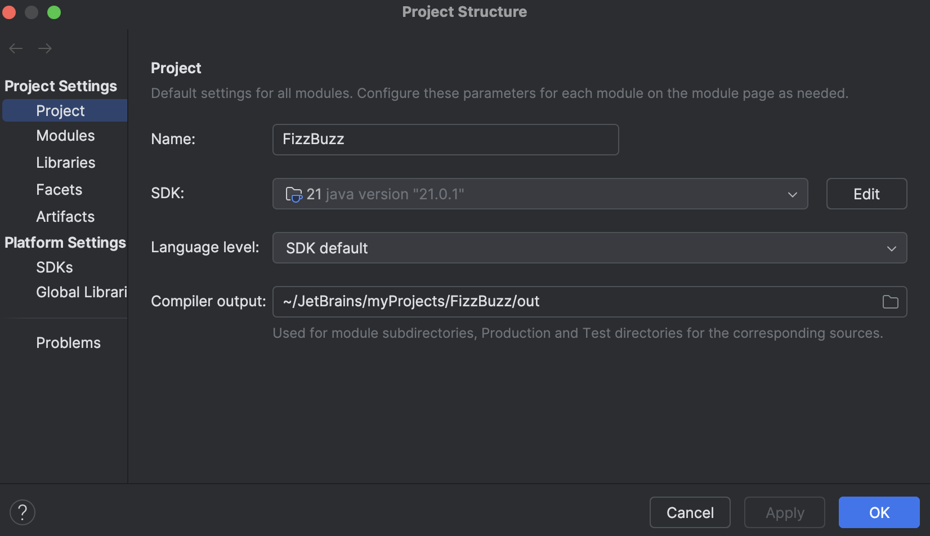This screenshot has width=930, height=536.
Task: Select Libraries in the sidebar
Action: [65, 162]
